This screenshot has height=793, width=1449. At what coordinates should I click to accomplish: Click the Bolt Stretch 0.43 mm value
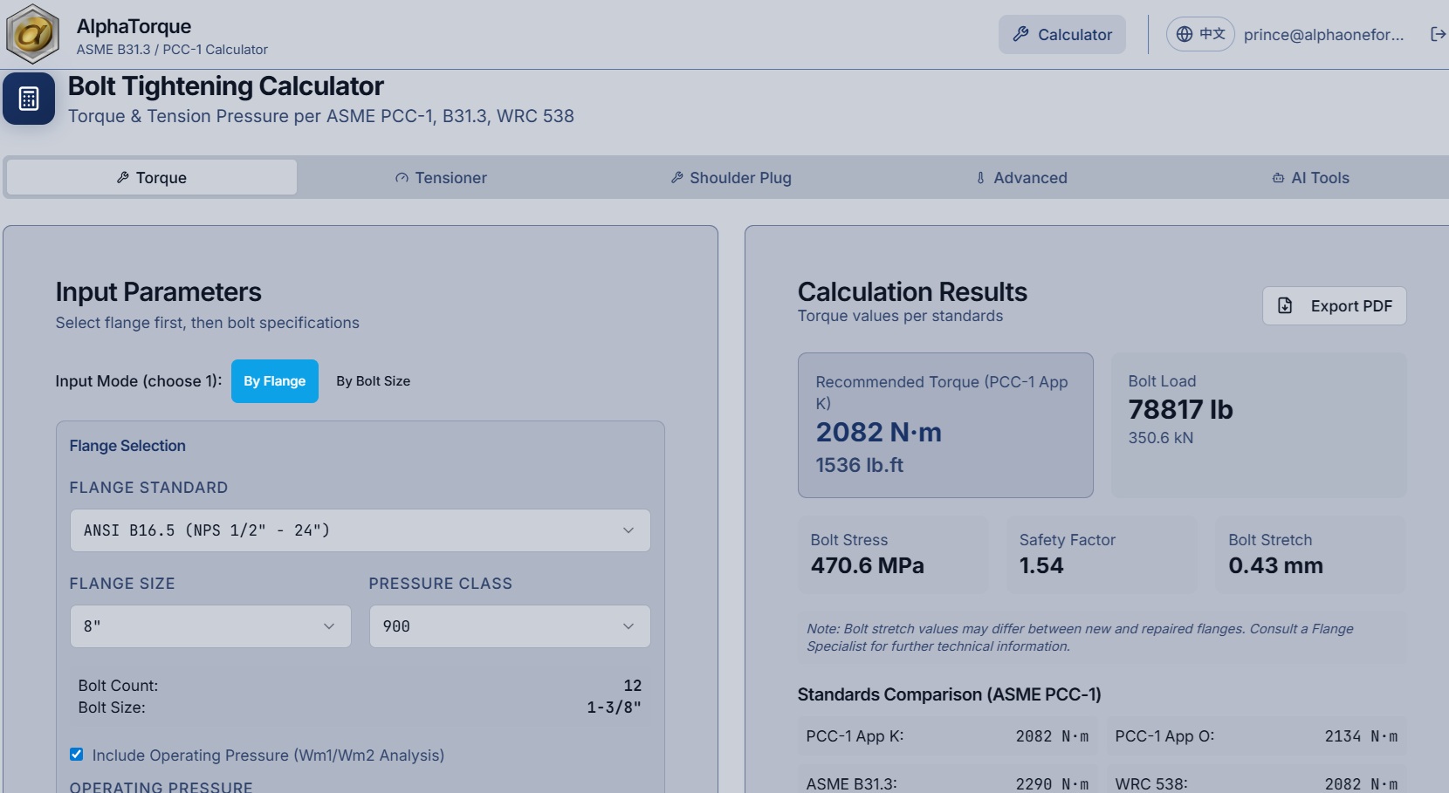click(x=1275, y=565)
